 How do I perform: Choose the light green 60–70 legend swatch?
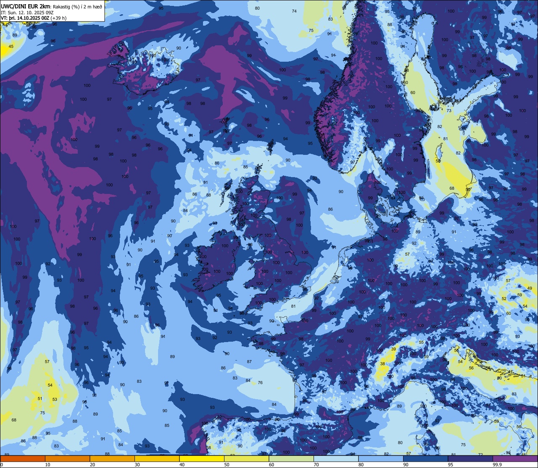click(291, 459)
